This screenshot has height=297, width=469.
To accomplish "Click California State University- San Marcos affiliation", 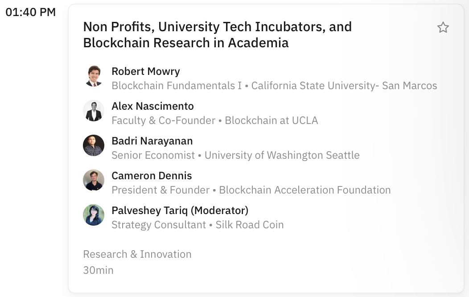I will click(x=344, y=86).
